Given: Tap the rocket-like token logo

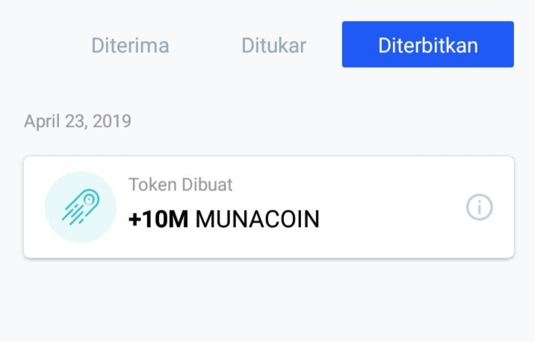Looking at the screenshot, I should (81, 207).
